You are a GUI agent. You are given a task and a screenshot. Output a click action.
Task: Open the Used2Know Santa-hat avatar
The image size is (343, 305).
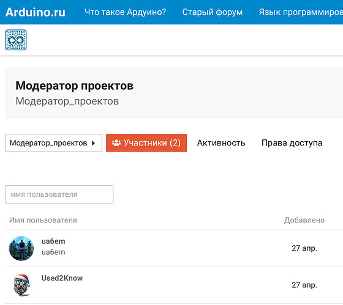click(x=21, y=285)
